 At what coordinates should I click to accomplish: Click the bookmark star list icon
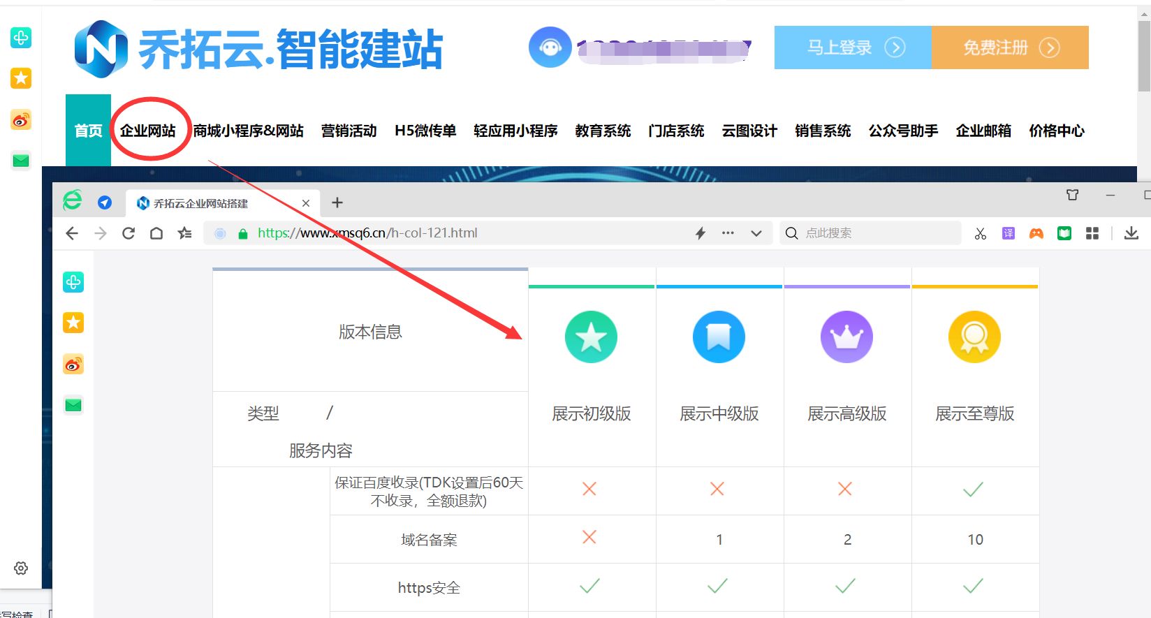point(184,233)
